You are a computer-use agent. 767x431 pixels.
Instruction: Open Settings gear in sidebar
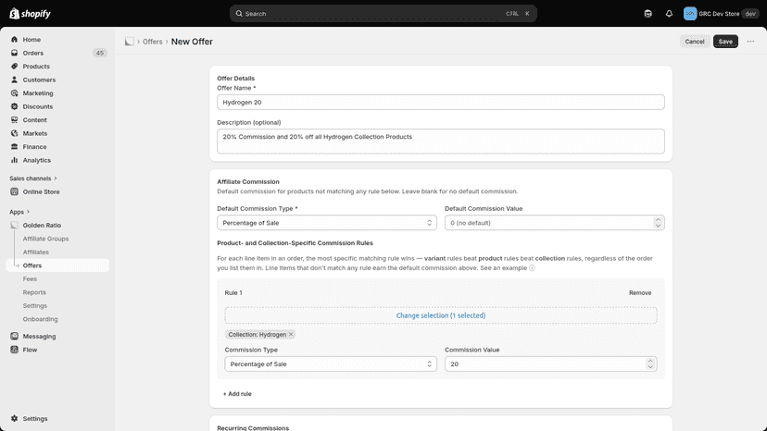30,419
